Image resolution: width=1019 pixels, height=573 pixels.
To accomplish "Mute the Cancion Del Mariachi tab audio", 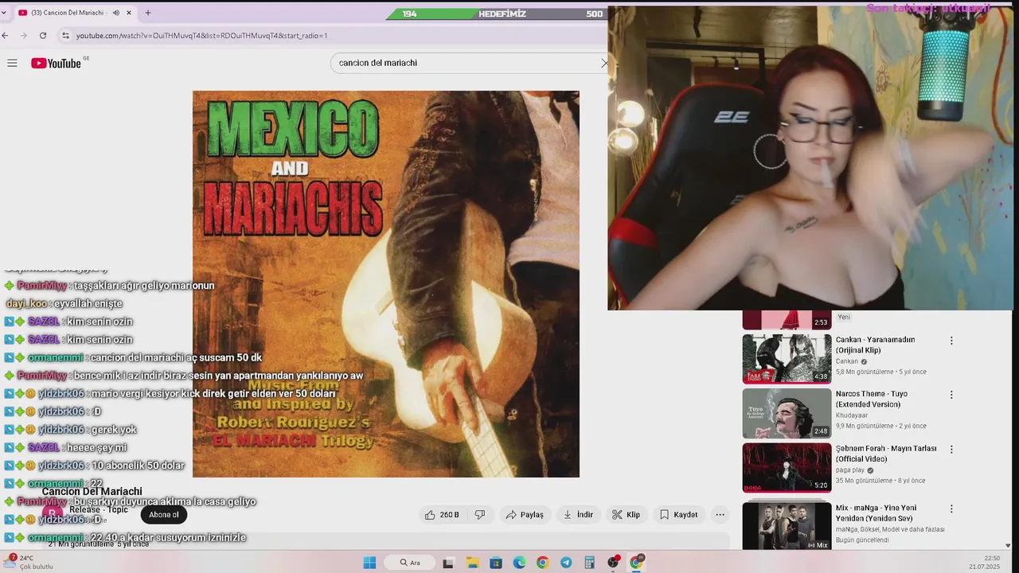I will tap(116, 13).
